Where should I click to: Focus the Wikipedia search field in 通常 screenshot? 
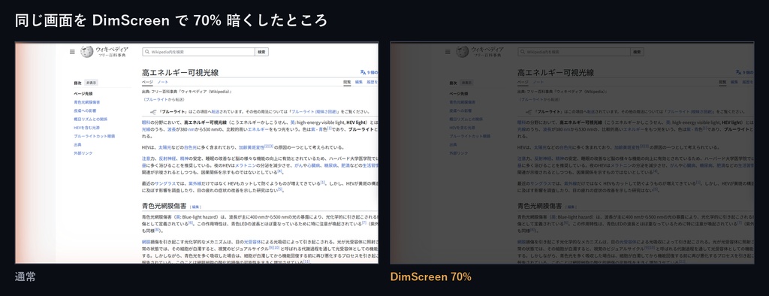pos(198,52)
